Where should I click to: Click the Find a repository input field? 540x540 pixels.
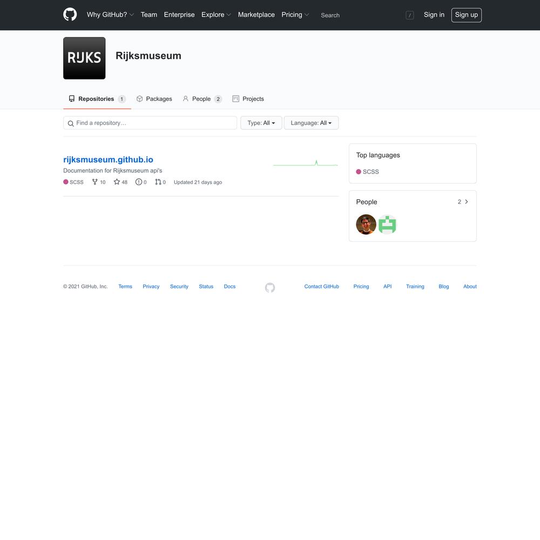(x=150, y=123)
